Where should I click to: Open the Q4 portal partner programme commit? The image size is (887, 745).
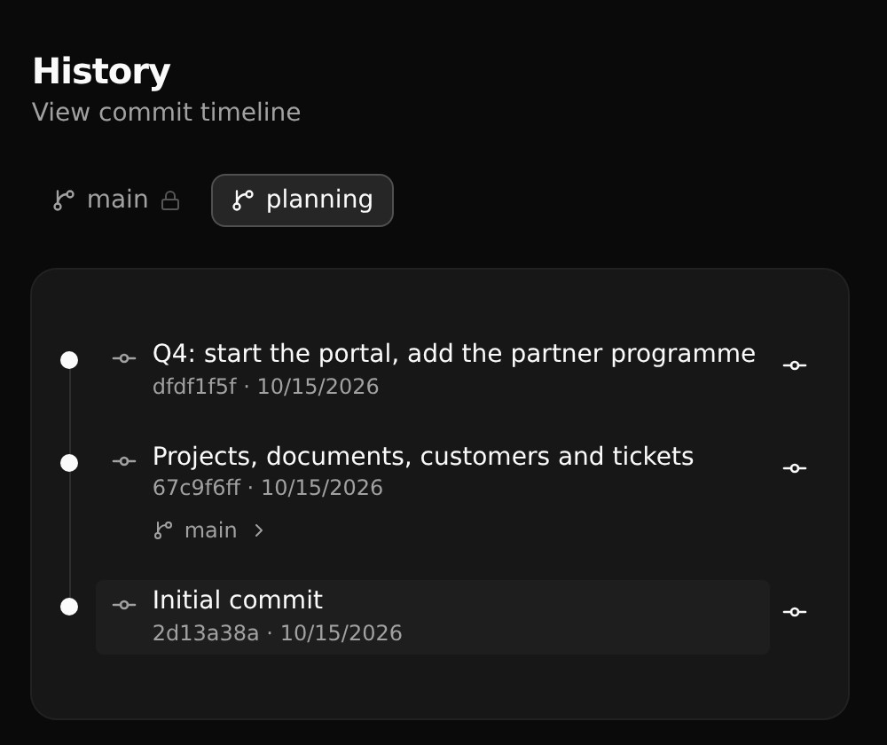(x=433, y=369)
